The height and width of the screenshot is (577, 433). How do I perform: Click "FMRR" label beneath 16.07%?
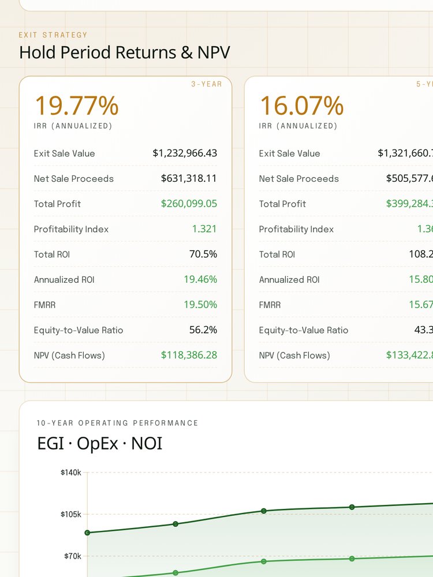[270, 305]
